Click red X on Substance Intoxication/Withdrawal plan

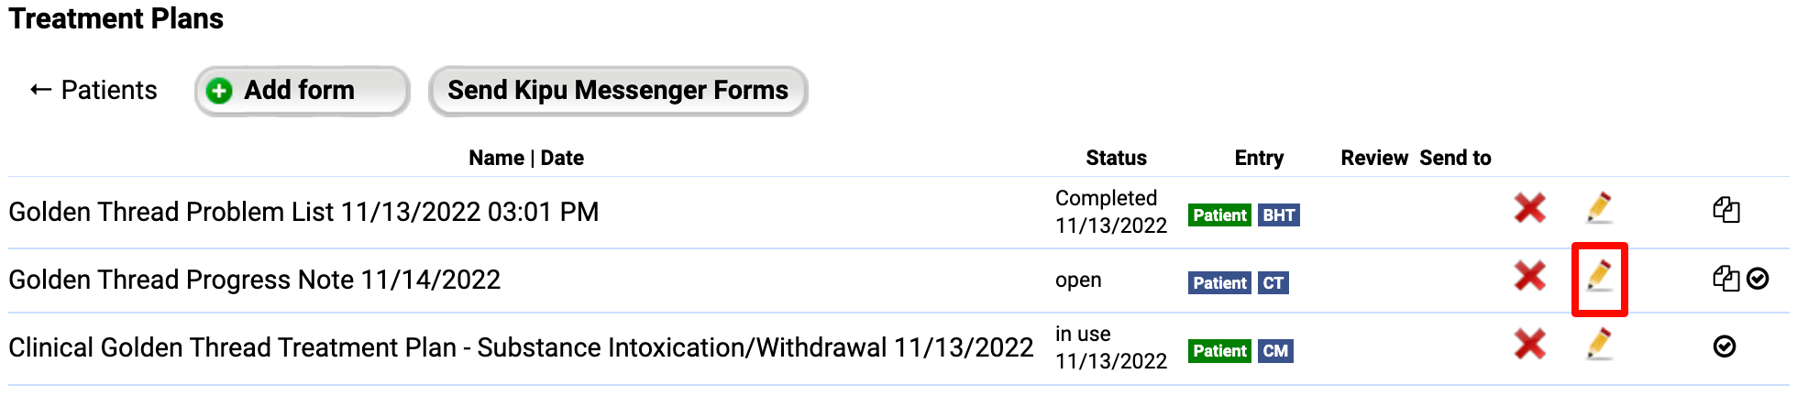coord(1529,345)
